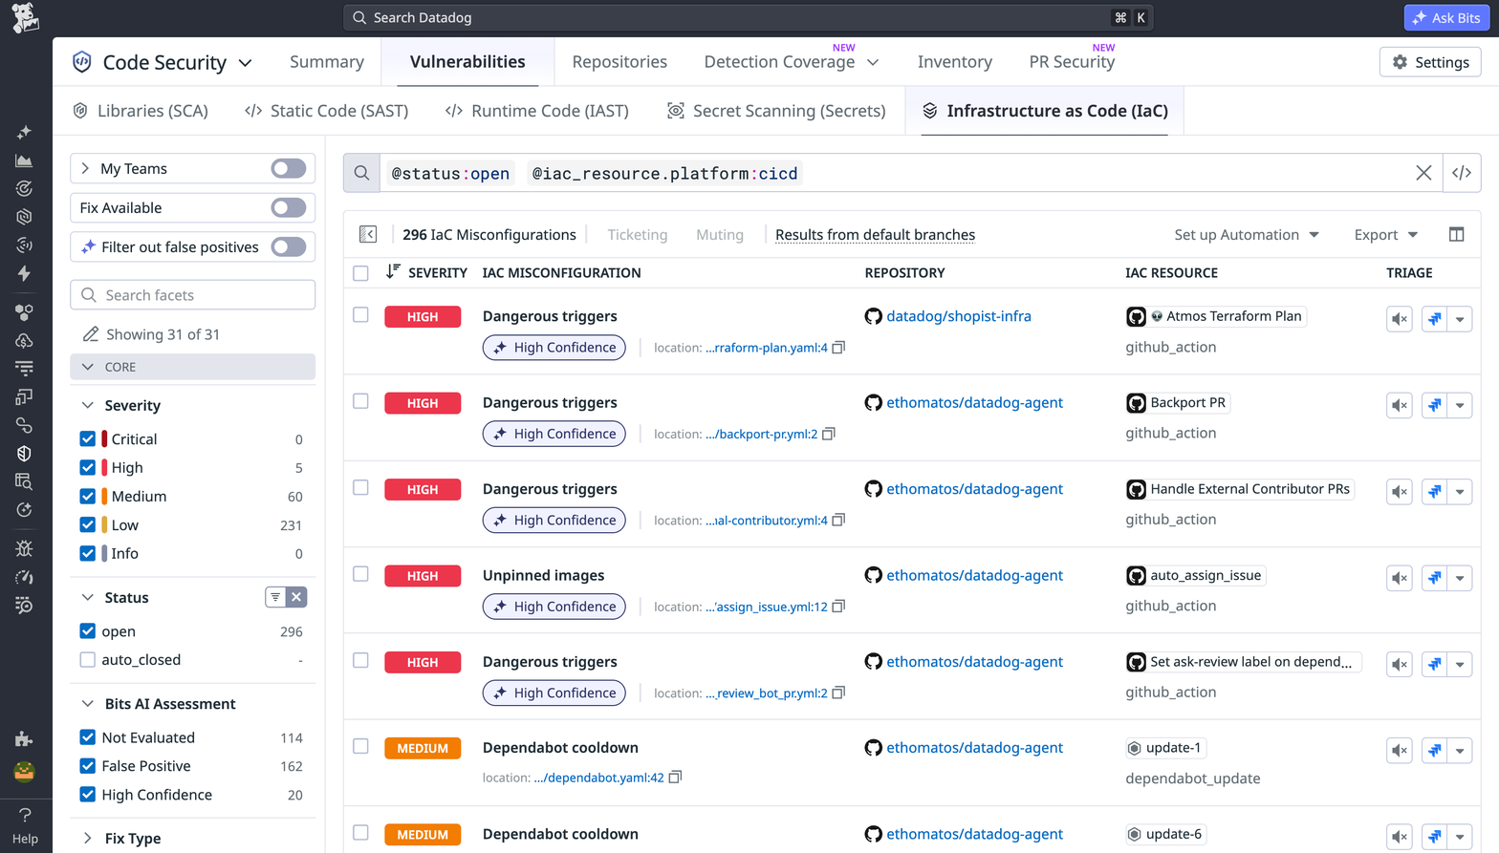The width and height of the screenshot is (1499, 853).
Task: Switch to Secret Scanning (Secrets) tab
Action: click(776, 111)
